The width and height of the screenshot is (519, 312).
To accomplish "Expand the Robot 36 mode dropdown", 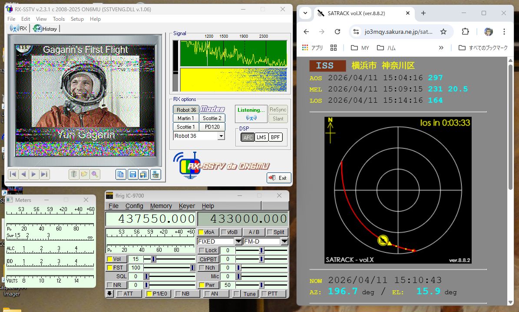I will 221,136.
